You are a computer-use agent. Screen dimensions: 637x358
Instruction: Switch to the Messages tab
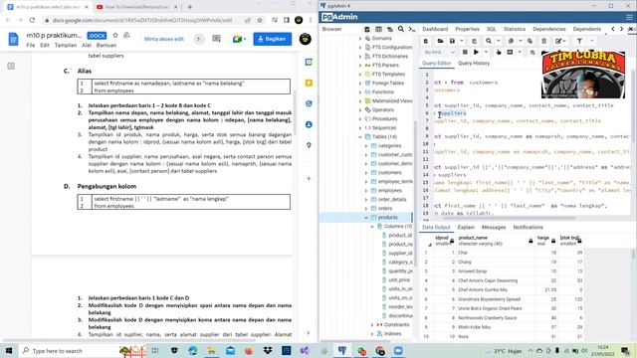pos(494,228)
